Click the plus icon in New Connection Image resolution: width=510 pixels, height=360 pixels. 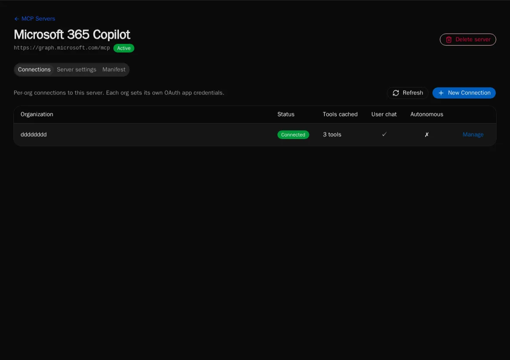tap(441, 93)
